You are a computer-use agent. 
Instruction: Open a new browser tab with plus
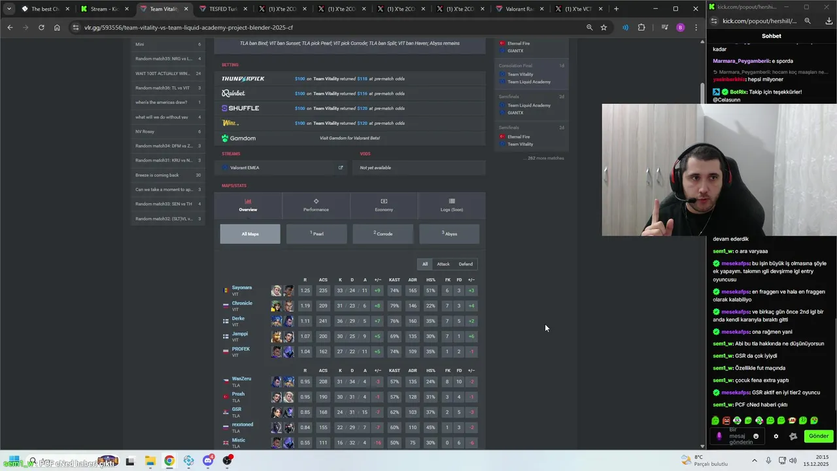point(616,9)
